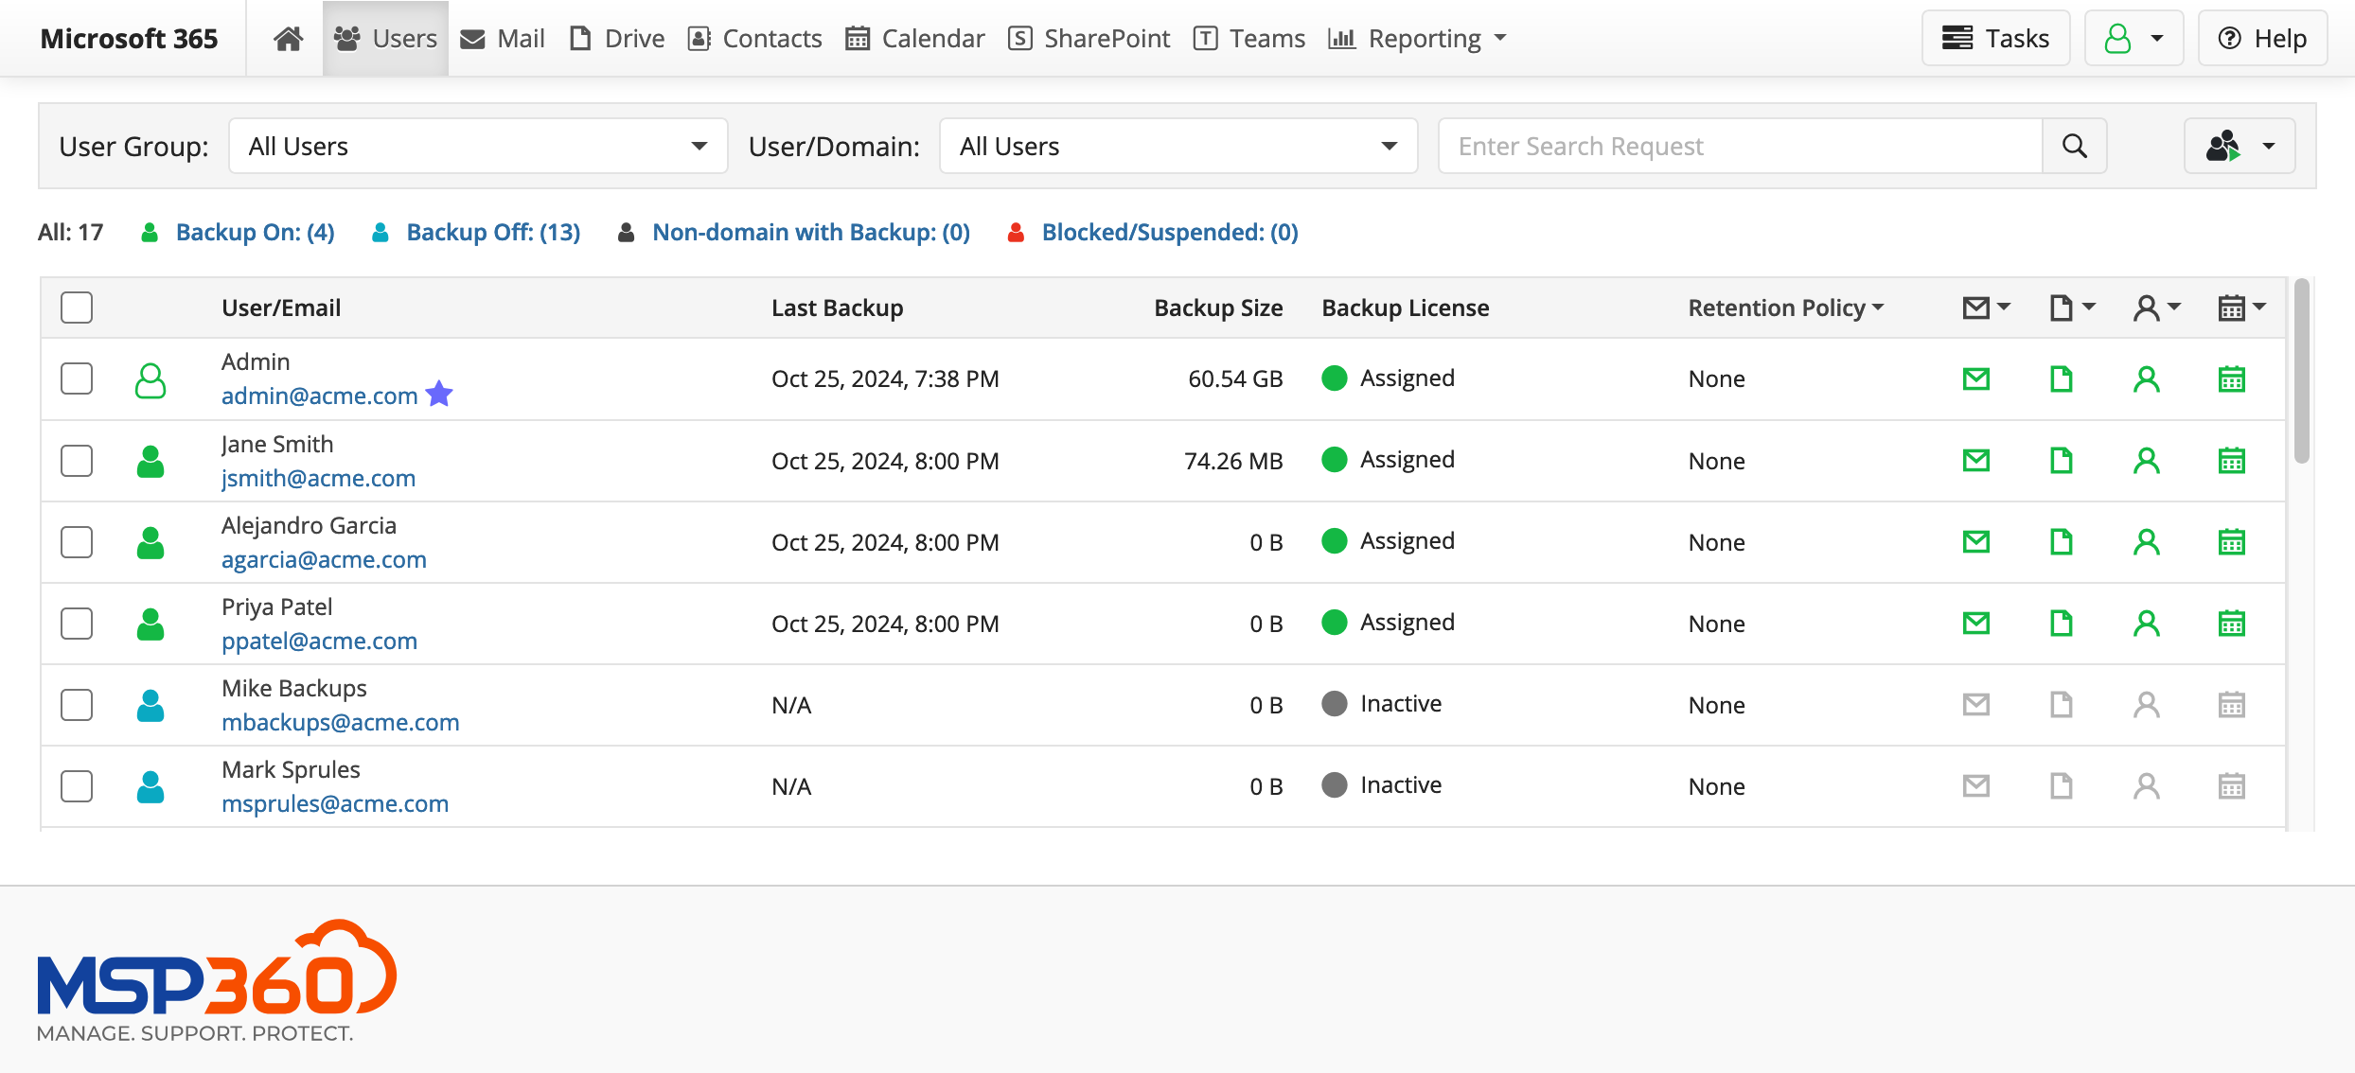Open the jsmith@acme.com link
The image size is (2355, 1073).
point(318,478)
